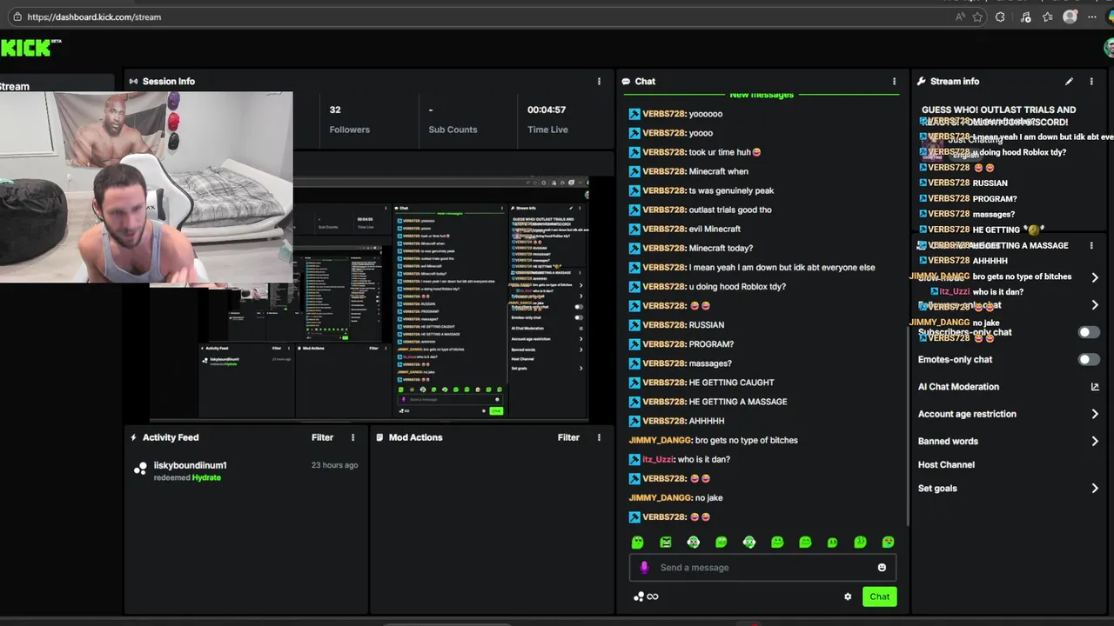Toggle Subscribers-only chat switch
Viewport: 1114px width, 626px height.
point(1089,332)
